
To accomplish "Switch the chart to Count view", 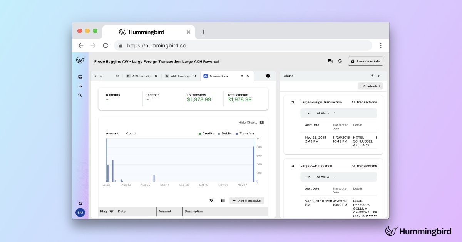I will tap(131, 133).
